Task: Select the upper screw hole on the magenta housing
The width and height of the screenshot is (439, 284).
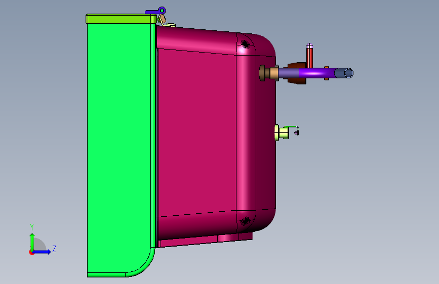Action: pos(245,44)
